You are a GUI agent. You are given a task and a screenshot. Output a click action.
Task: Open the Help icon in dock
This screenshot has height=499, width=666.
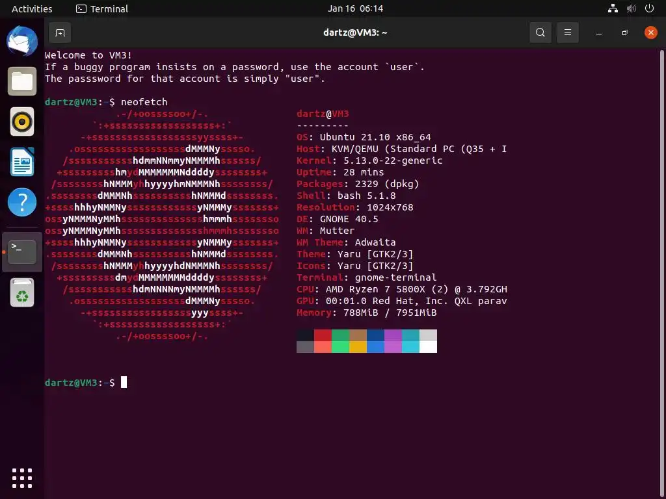(x=22, y=202)
